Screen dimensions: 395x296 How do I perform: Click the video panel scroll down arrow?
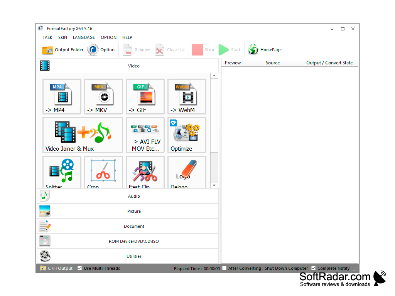click(214, 185)
